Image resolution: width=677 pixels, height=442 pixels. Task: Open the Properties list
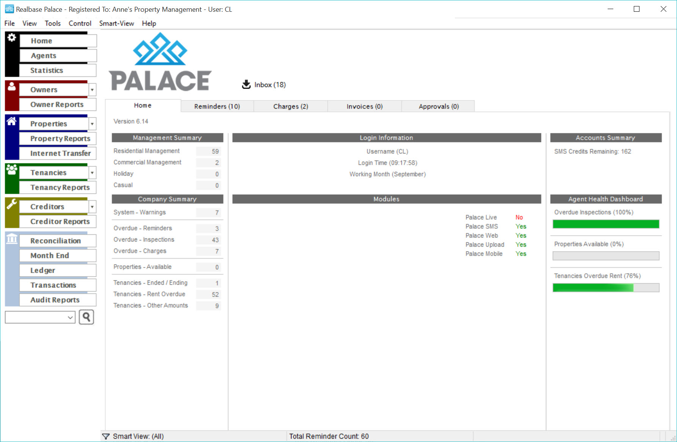click(x=54, y=124)
